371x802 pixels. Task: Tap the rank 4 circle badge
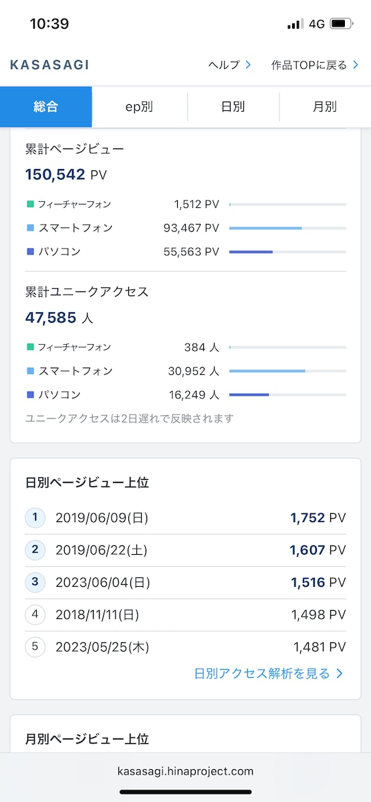point(35,614)
